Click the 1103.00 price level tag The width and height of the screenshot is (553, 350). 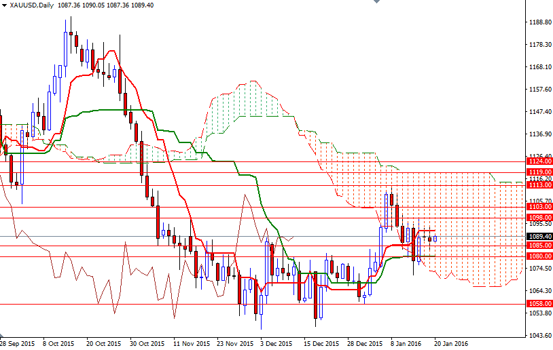click(x=539, y=206)
